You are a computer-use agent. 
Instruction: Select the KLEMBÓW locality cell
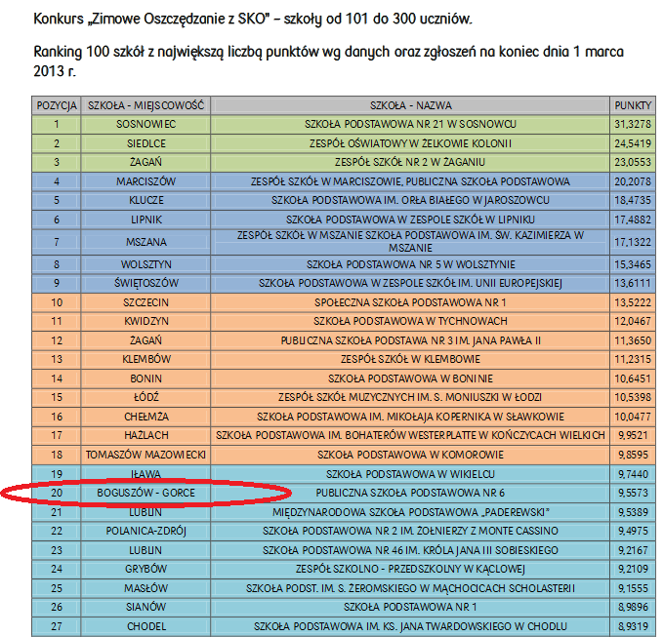pyautogui.click(x=145, y=360)
